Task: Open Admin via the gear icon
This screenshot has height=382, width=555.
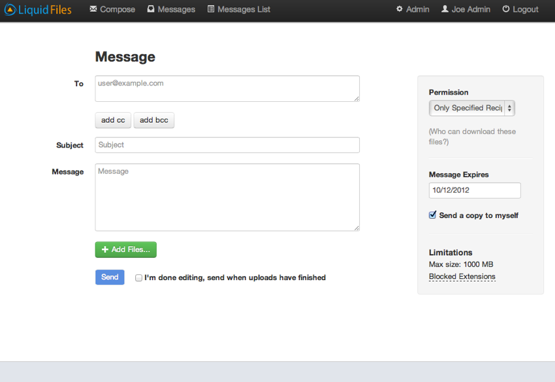Action: [399, 9]
